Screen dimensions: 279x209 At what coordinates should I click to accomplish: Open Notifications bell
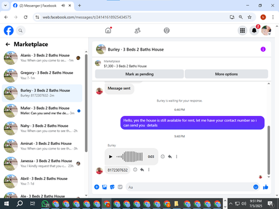click(x=254, y=31)
